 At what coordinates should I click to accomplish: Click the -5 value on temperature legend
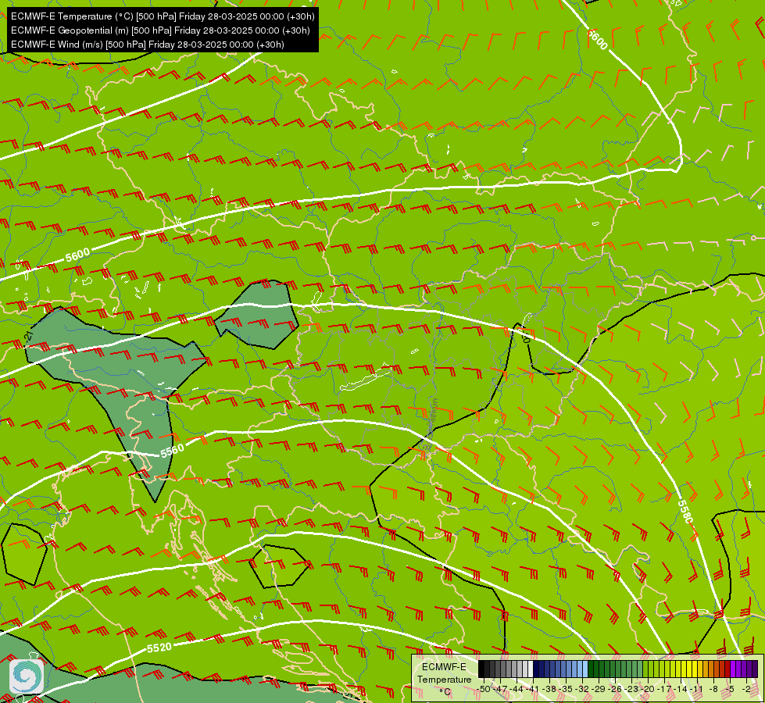point(730,689)
